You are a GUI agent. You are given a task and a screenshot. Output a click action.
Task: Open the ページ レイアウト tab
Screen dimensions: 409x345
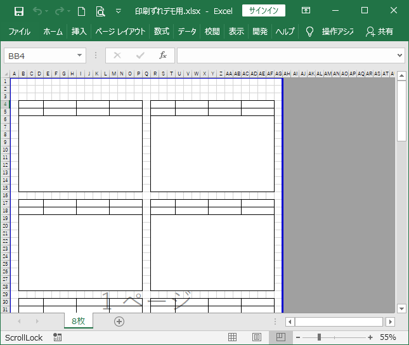pos(120,32)
